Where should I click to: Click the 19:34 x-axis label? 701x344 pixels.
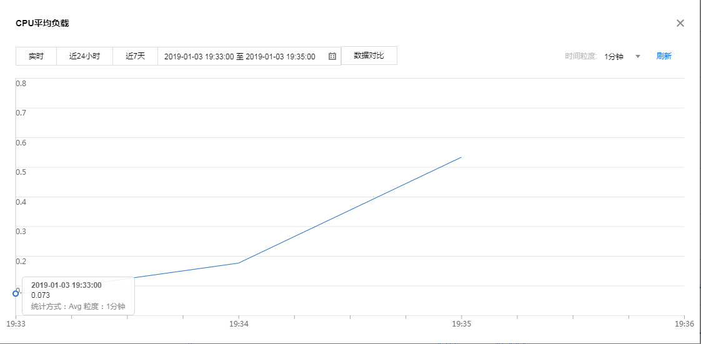click(x=238, y=324)
